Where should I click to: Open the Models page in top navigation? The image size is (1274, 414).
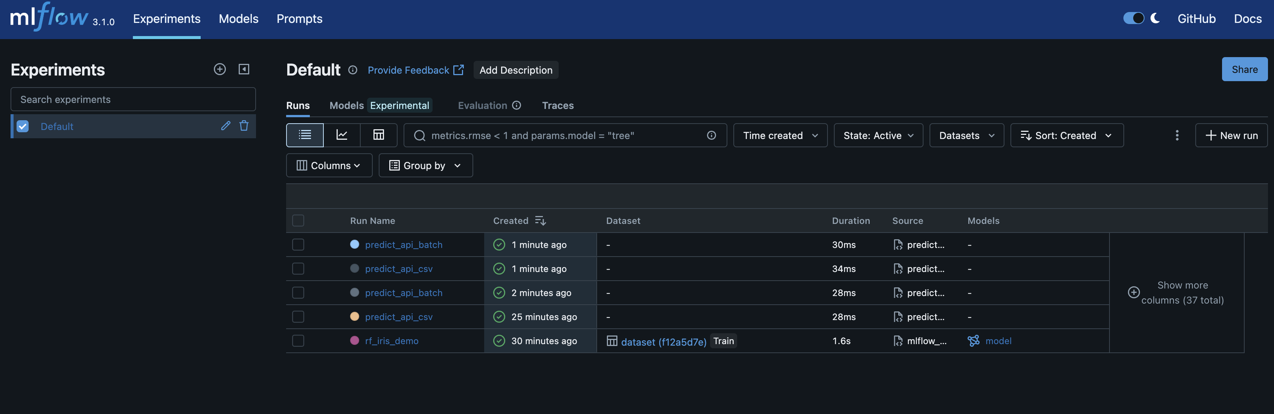(x=238, y=19)
